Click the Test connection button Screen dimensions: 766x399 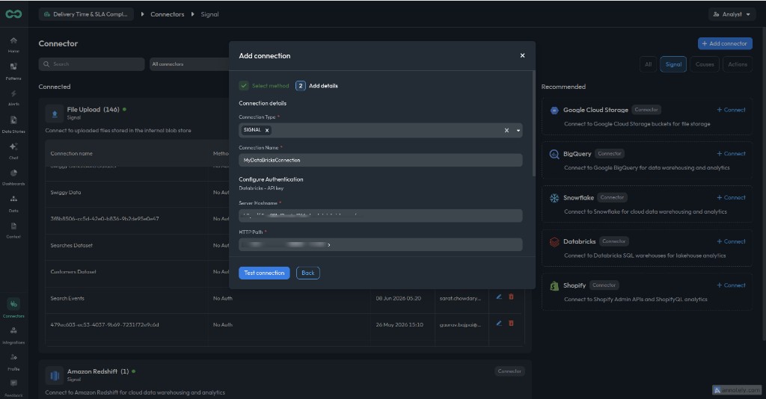coord(264,273)
